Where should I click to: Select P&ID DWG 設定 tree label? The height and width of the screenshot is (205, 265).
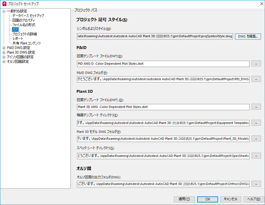tap(19, 48)
